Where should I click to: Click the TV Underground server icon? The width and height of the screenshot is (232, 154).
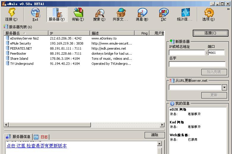point(7,63)
